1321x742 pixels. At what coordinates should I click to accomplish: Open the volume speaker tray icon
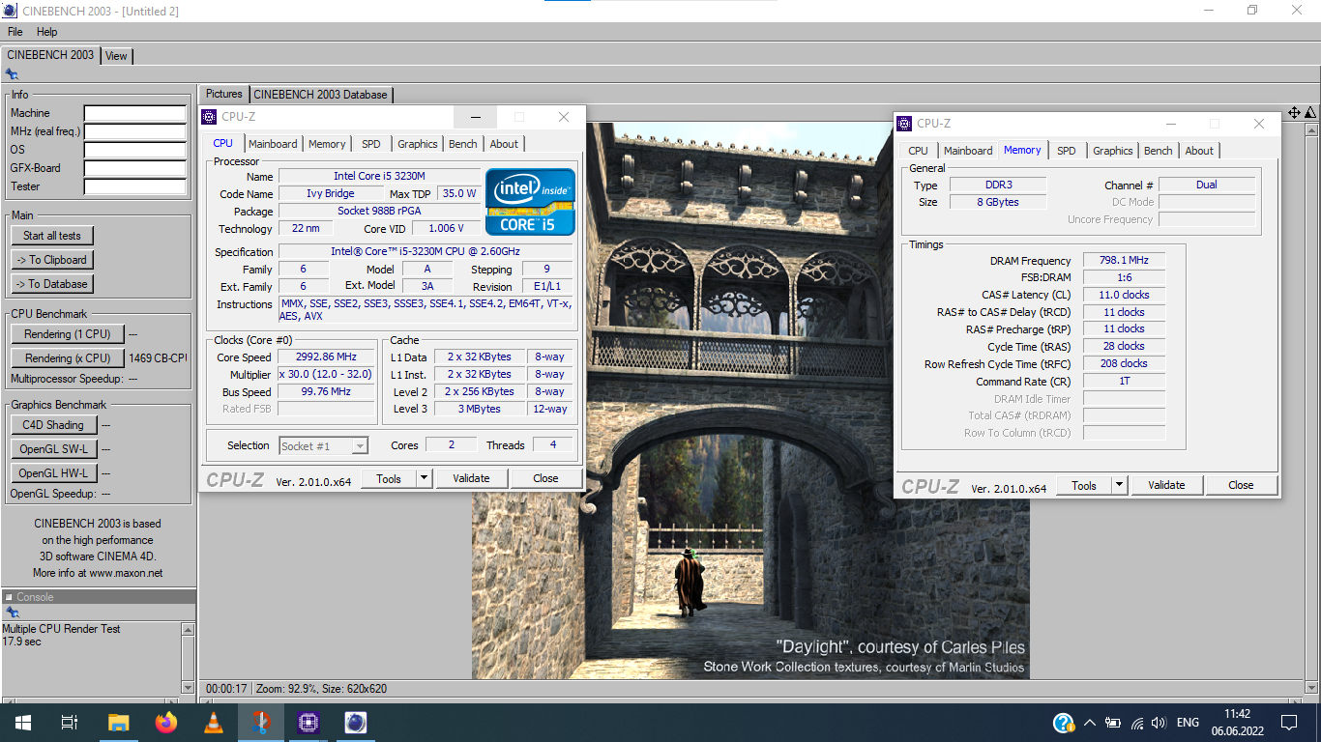(x=1159, y=723)
